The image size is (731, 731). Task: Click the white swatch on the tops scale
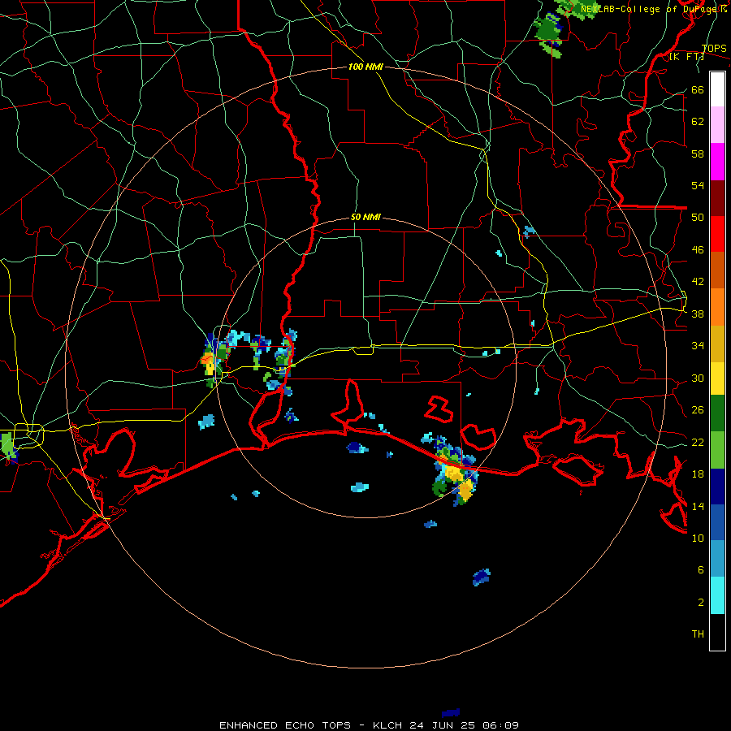(x=717, y=89)
